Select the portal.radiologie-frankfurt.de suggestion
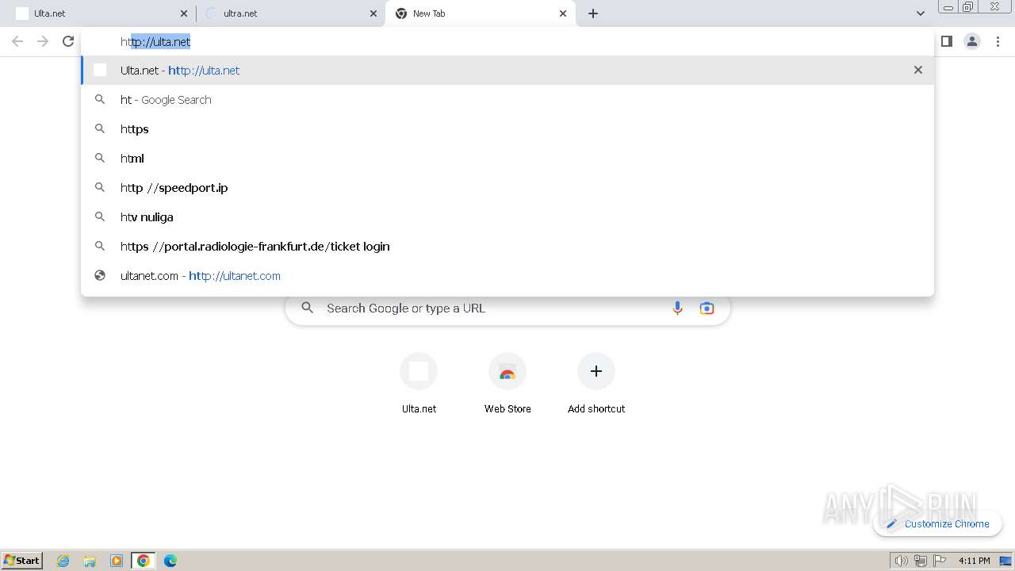 (507, 246)
